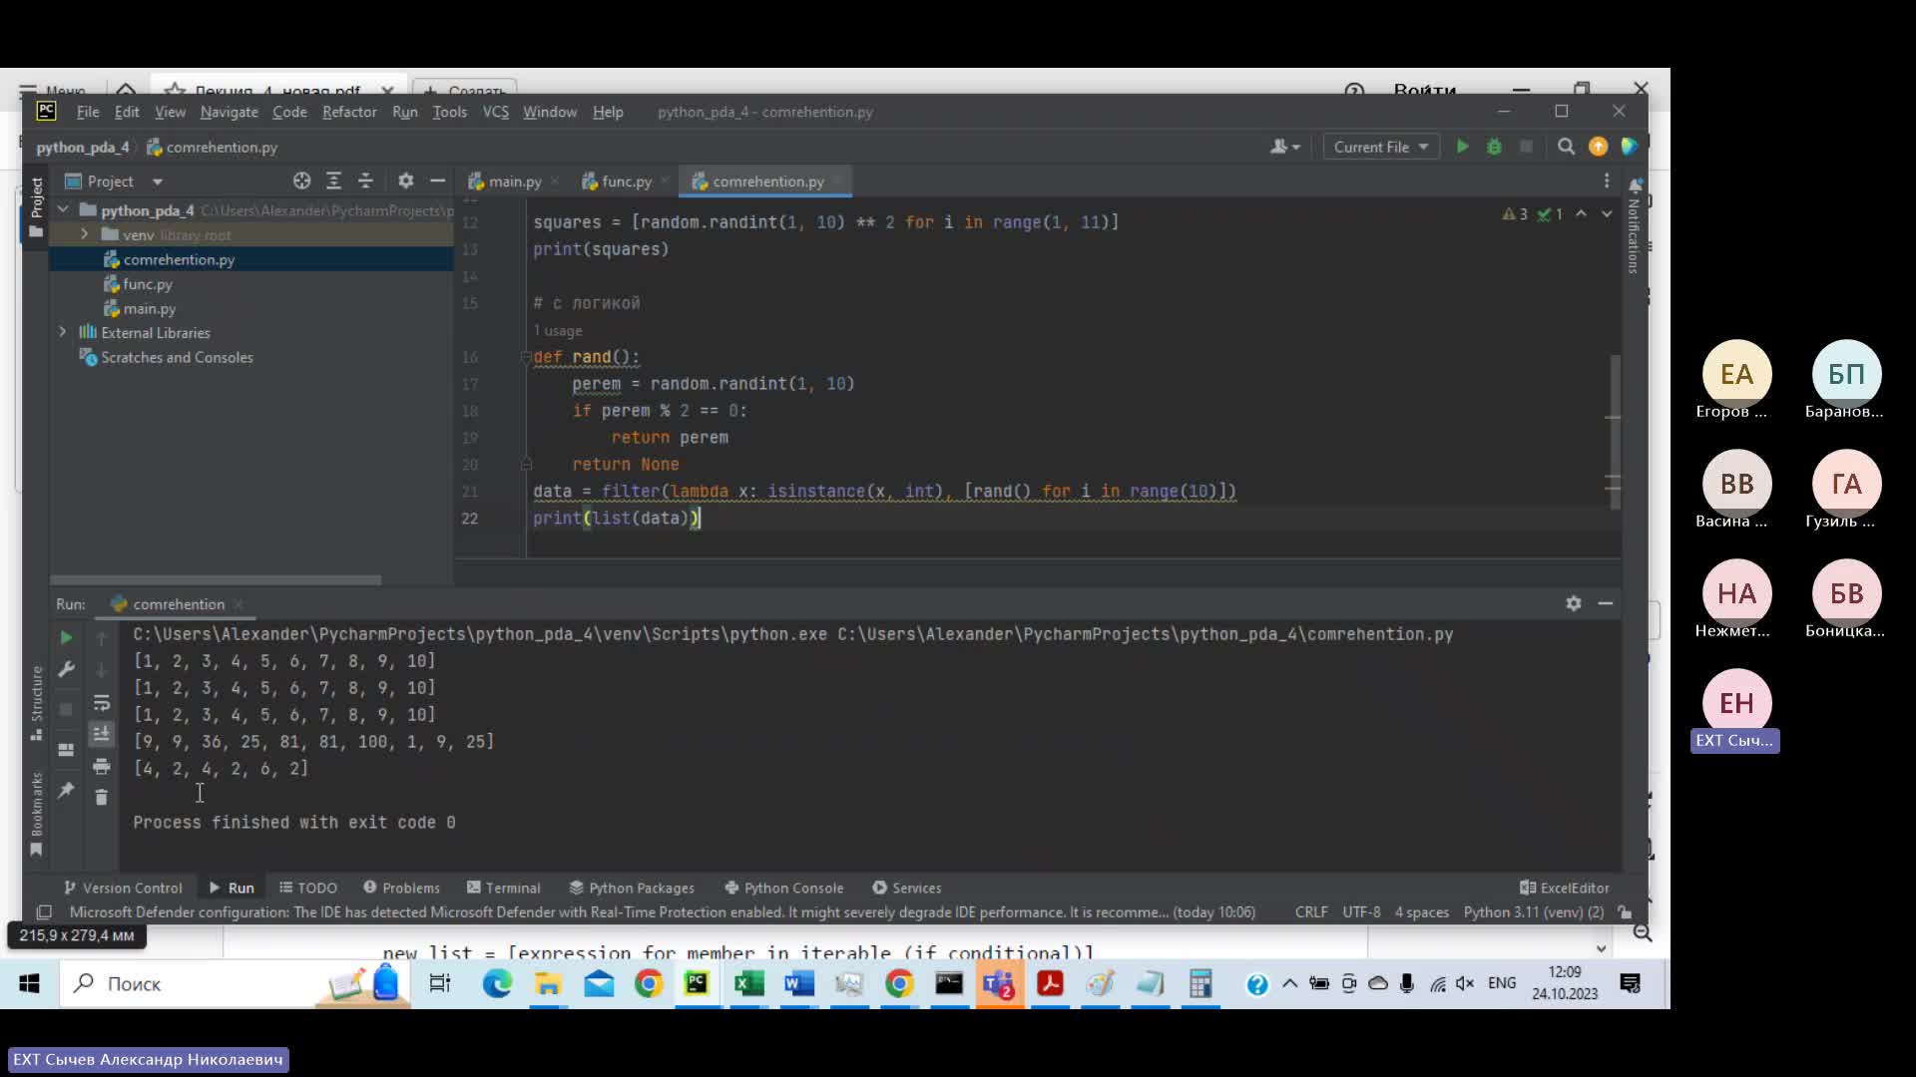Image resolution: width=1916 pixels, height=1077 pixels.
Task: Expand External Libraries node
Action: pyautogui.click(x=63, y=332)
